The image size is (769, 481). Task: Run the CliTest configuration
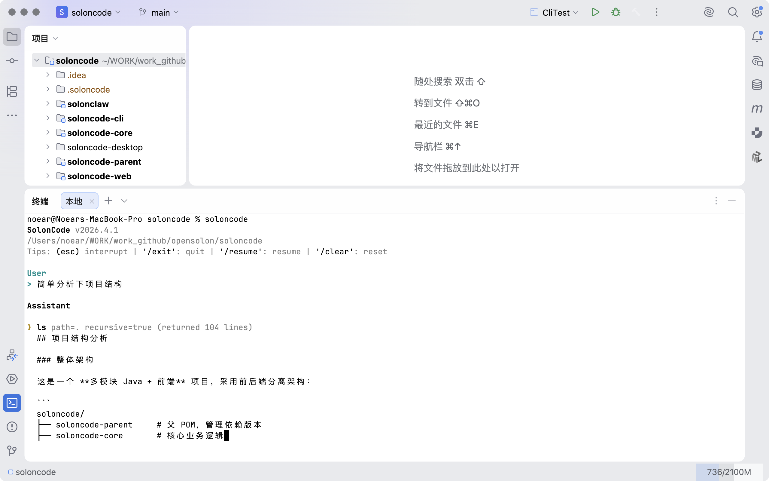point(595,12)
